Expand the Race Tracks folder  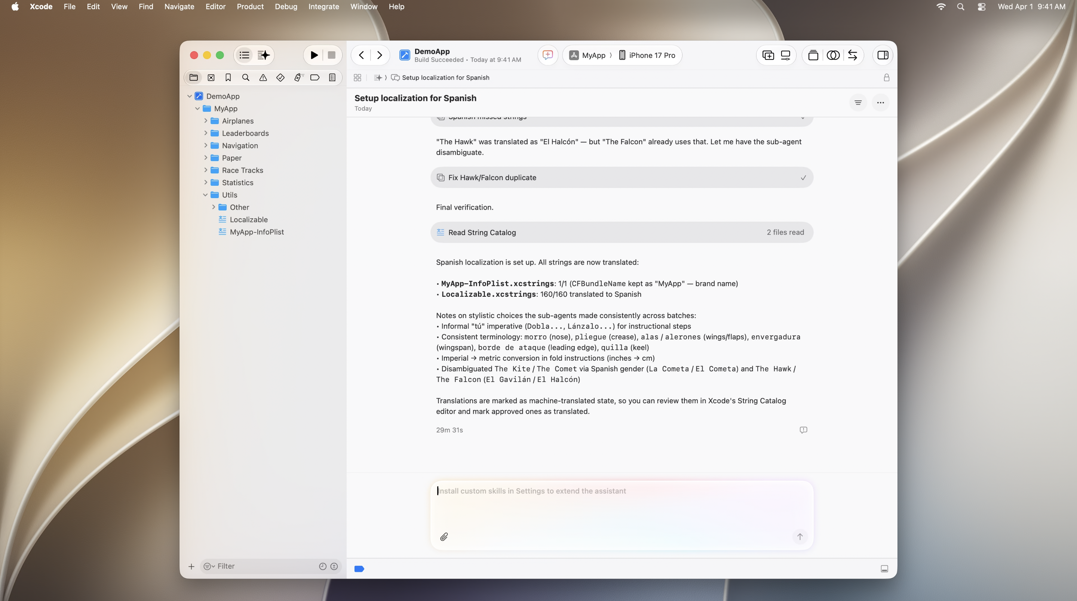pyautogui.click(x=205, y=170)
